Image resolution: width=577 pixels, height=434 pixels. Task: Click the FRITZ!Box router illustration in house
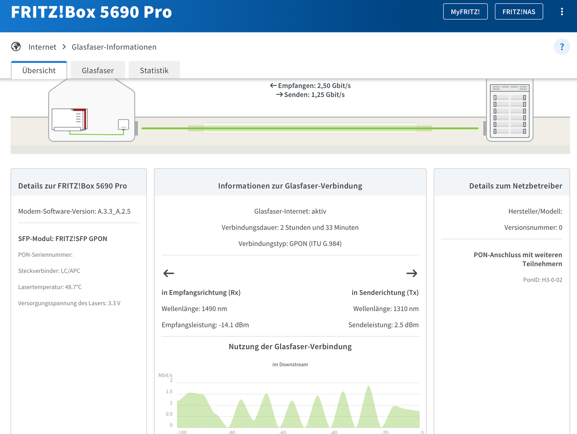click(70, 120)
